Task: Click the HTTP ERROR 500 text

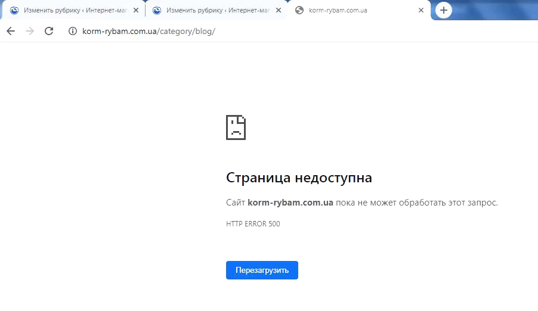Action: 253,224
